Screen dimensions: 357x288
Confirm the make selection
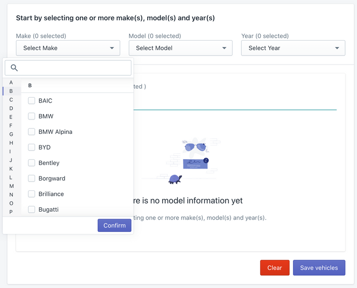[x=115, y=226]
